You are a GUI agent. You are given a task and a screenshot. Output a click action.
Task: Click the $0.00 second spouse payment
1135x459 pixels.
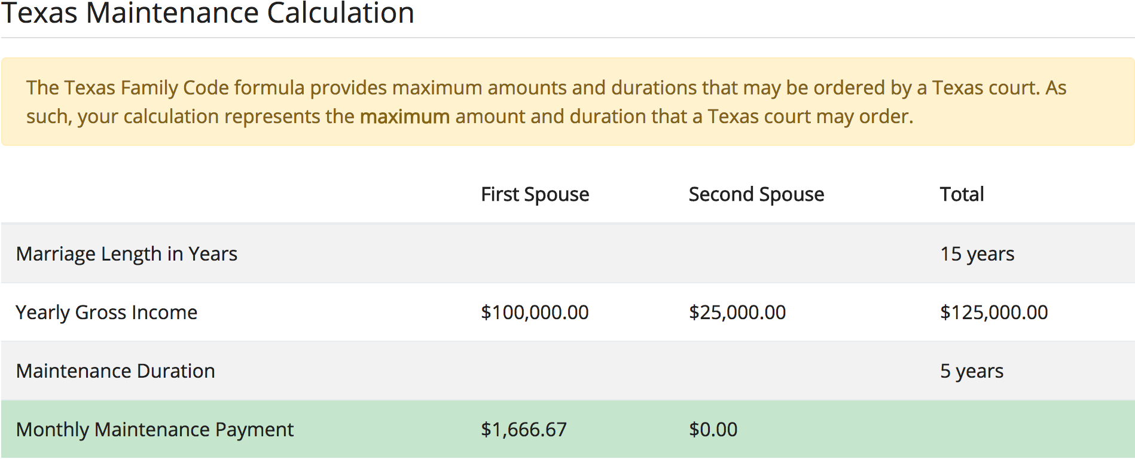713,430
